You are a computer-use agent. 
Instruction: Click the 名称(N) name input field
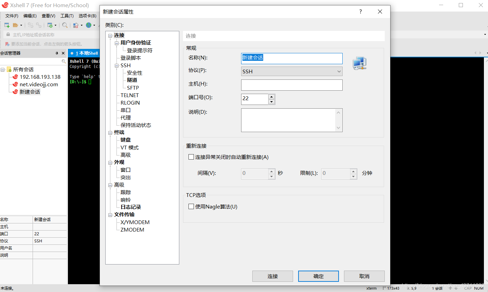coord(292,58)
